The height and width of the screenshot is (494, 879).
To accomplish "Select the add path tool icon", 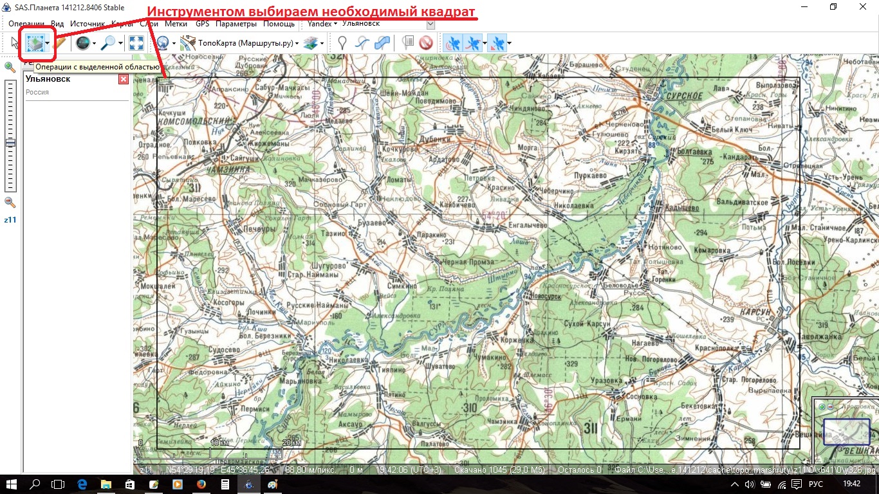I will click(x=362, y=43).
